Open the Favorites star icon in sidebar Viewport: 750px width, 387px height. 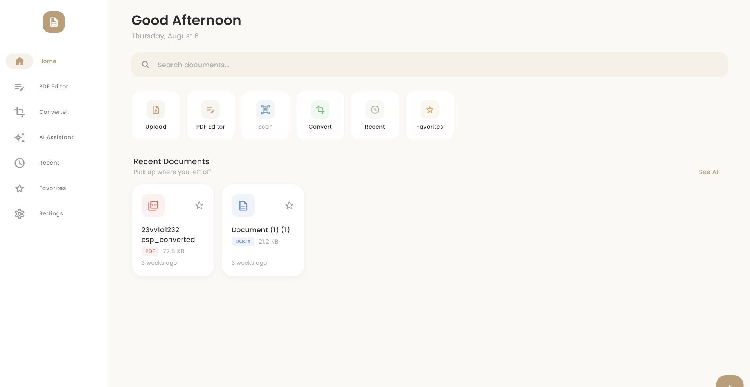click(20, 188)
